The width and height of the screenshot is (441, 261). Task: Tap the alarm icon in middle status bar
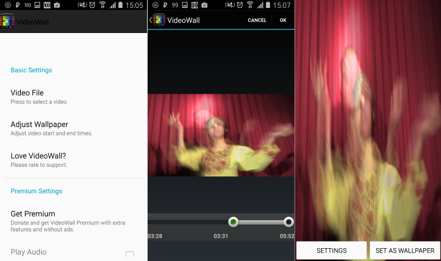coord(239,5)
